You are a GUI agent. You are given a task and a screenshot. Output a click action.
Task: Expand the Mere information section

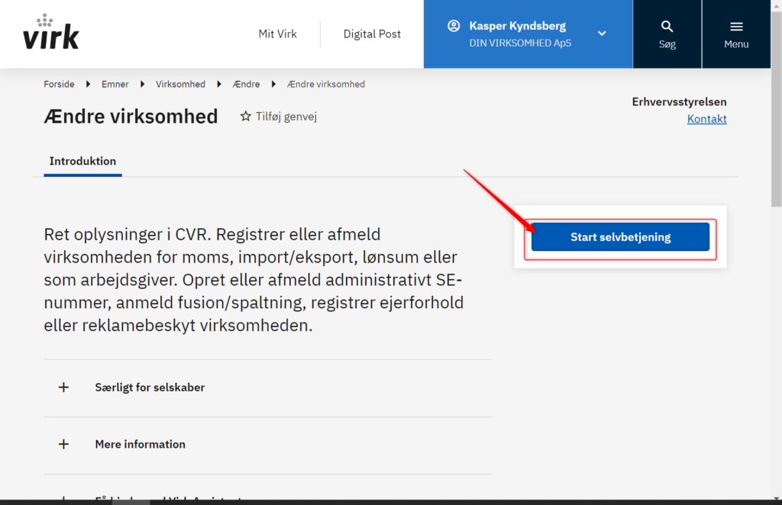(x=268, y=445)
